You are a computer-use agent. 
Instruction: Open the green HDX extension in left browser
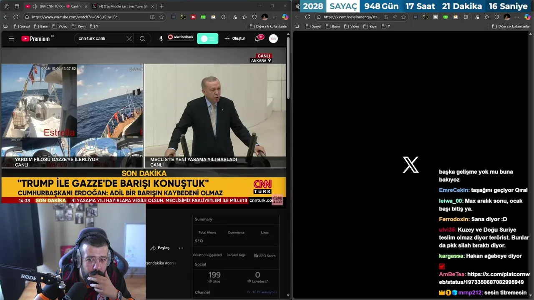(203, 17)
